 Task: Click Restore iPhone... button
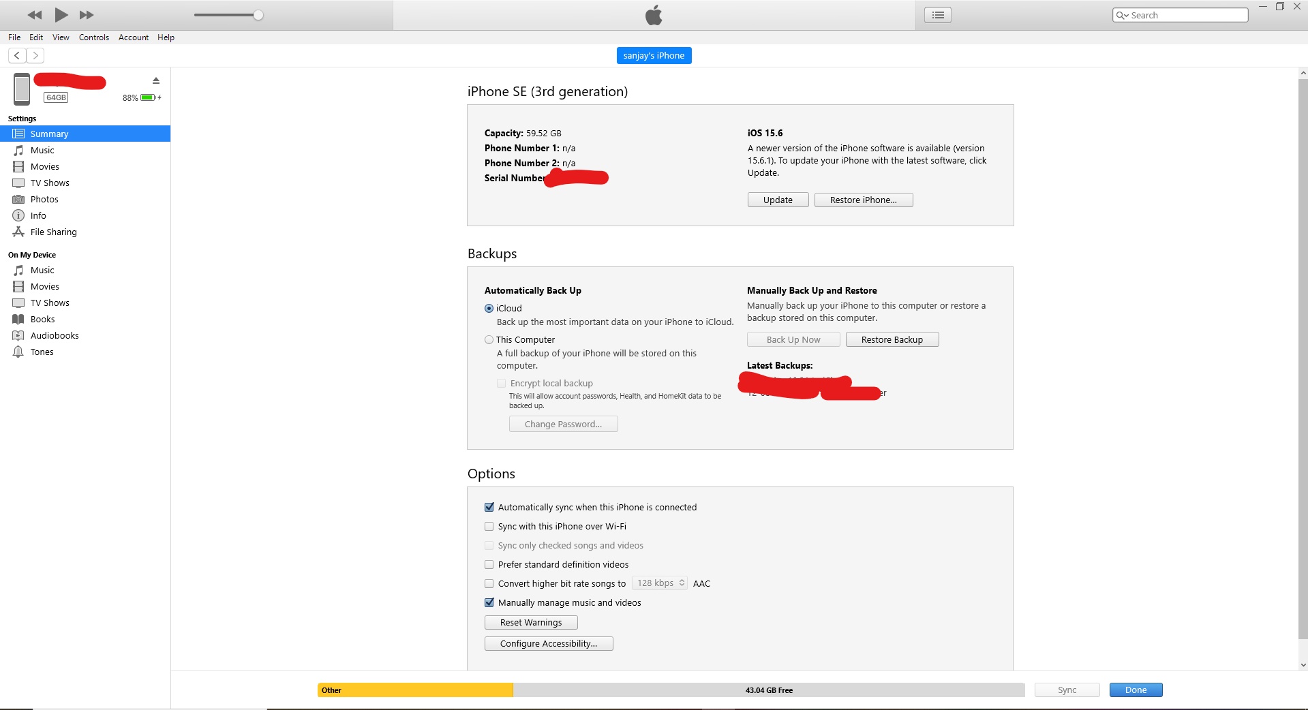[864, 200]
